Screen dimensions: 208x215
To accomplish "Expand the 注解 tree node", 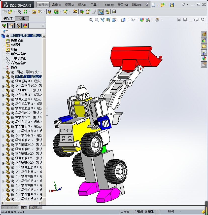I will [3, 50].
